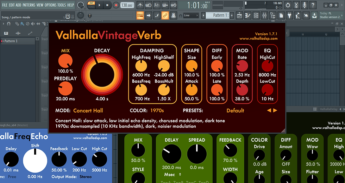Select the playlist delete circle-slash tool

pyautogui.click(x=28, y=24)
